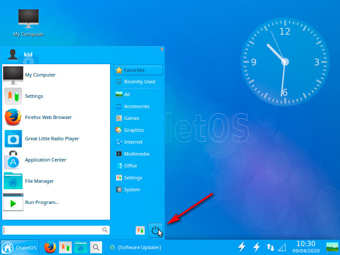Screen dimensions: 340x255
Task: Click the search magnifier launcher on the taskbar
Action: tap(96, 247)
